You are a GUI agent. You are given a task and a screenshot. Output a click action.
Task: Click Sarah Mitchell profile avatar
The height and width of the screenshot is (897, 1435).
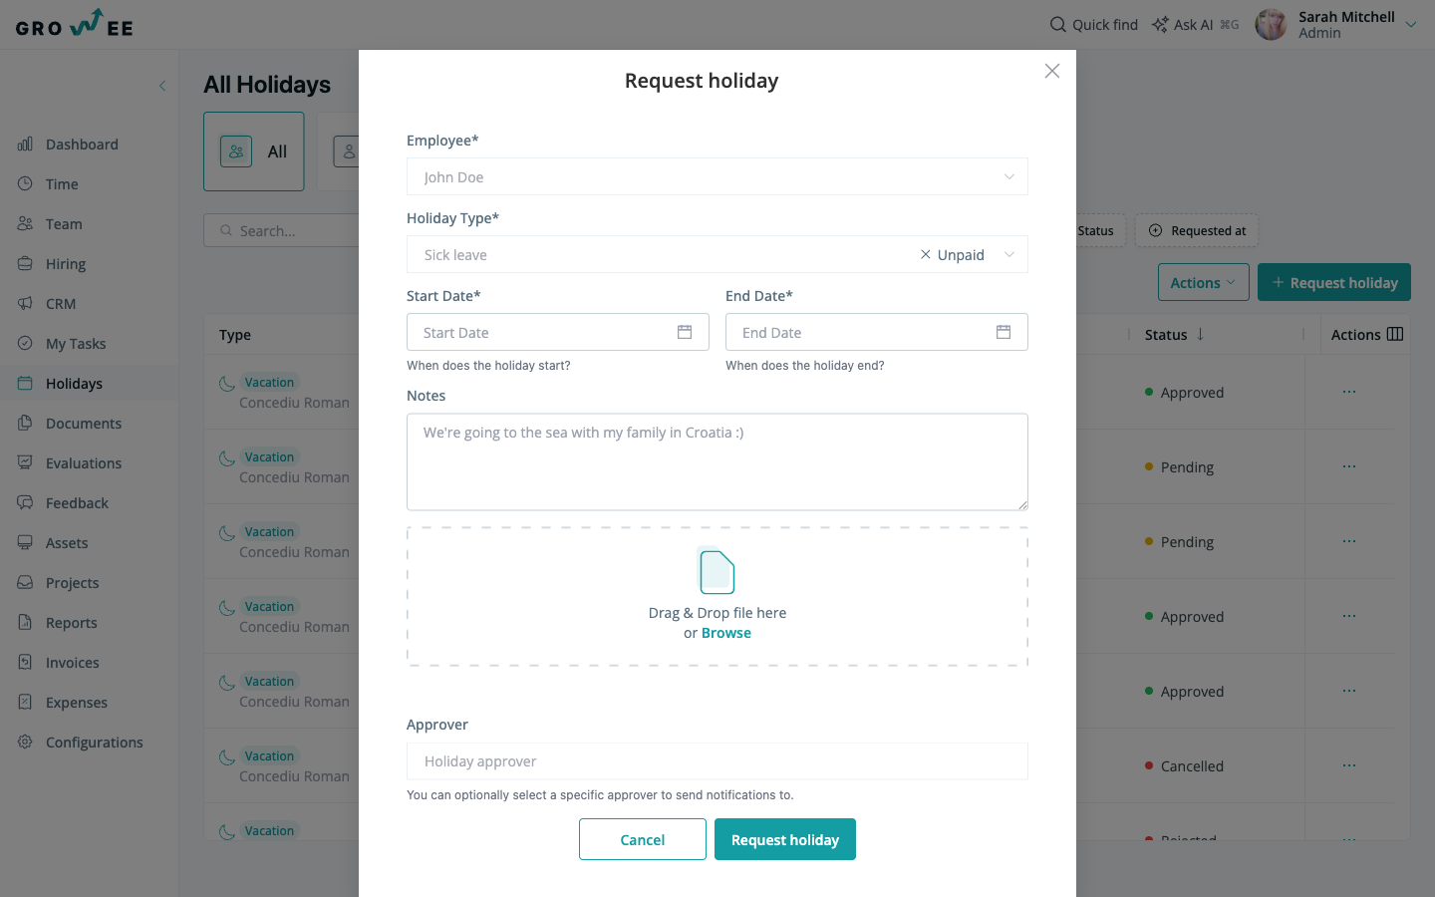click(x=1271, y=25)
